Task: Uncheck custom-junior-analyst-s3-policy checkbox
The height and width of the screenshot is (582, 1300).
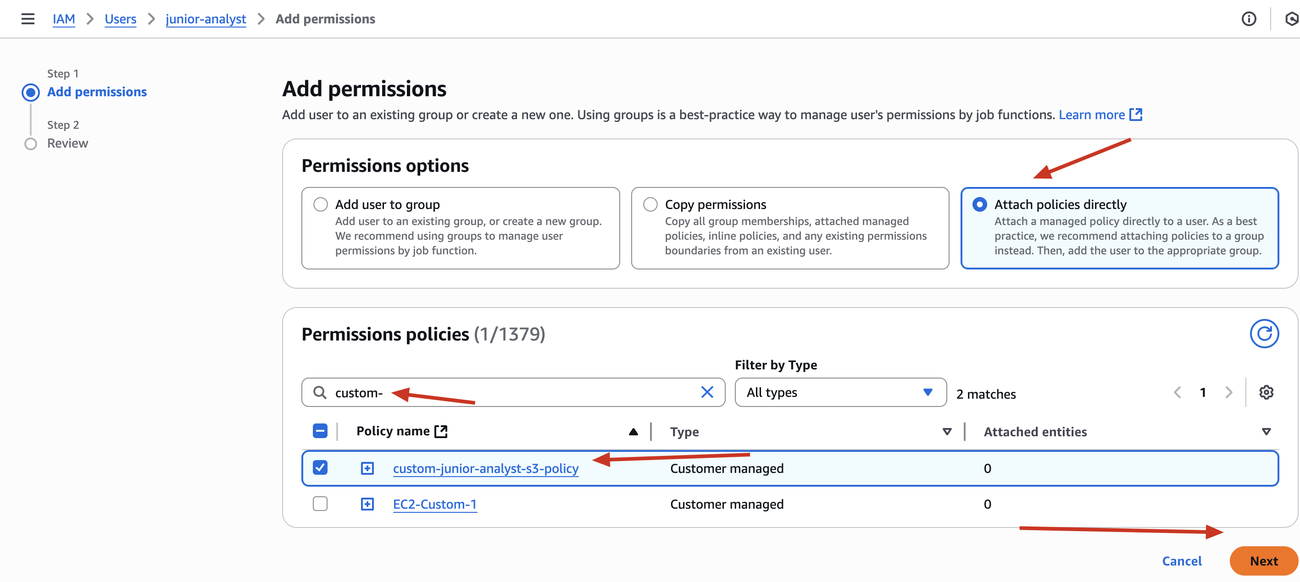Action: (320, 467)
